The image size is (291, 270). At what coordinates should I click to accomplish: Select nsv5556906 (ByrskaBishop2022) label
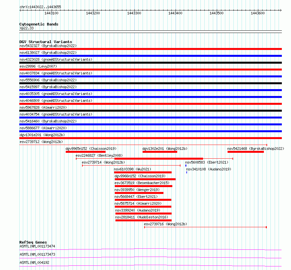[48, 80]
